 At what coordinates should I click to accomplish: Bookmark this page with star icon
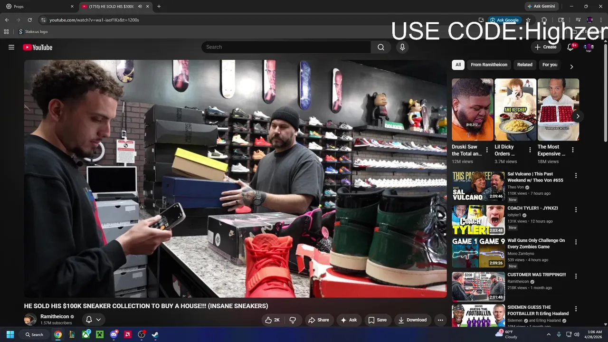(x=528, y=20)
